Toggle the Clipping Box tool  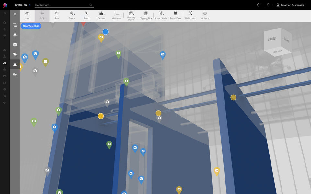(x=146, y=16)
